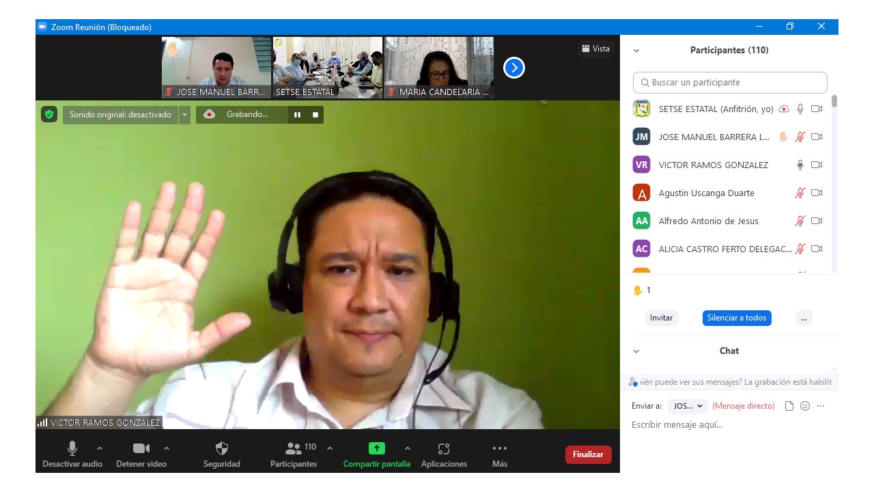
Task: Click who can see messages notice
Action: [x=731, y=382]
